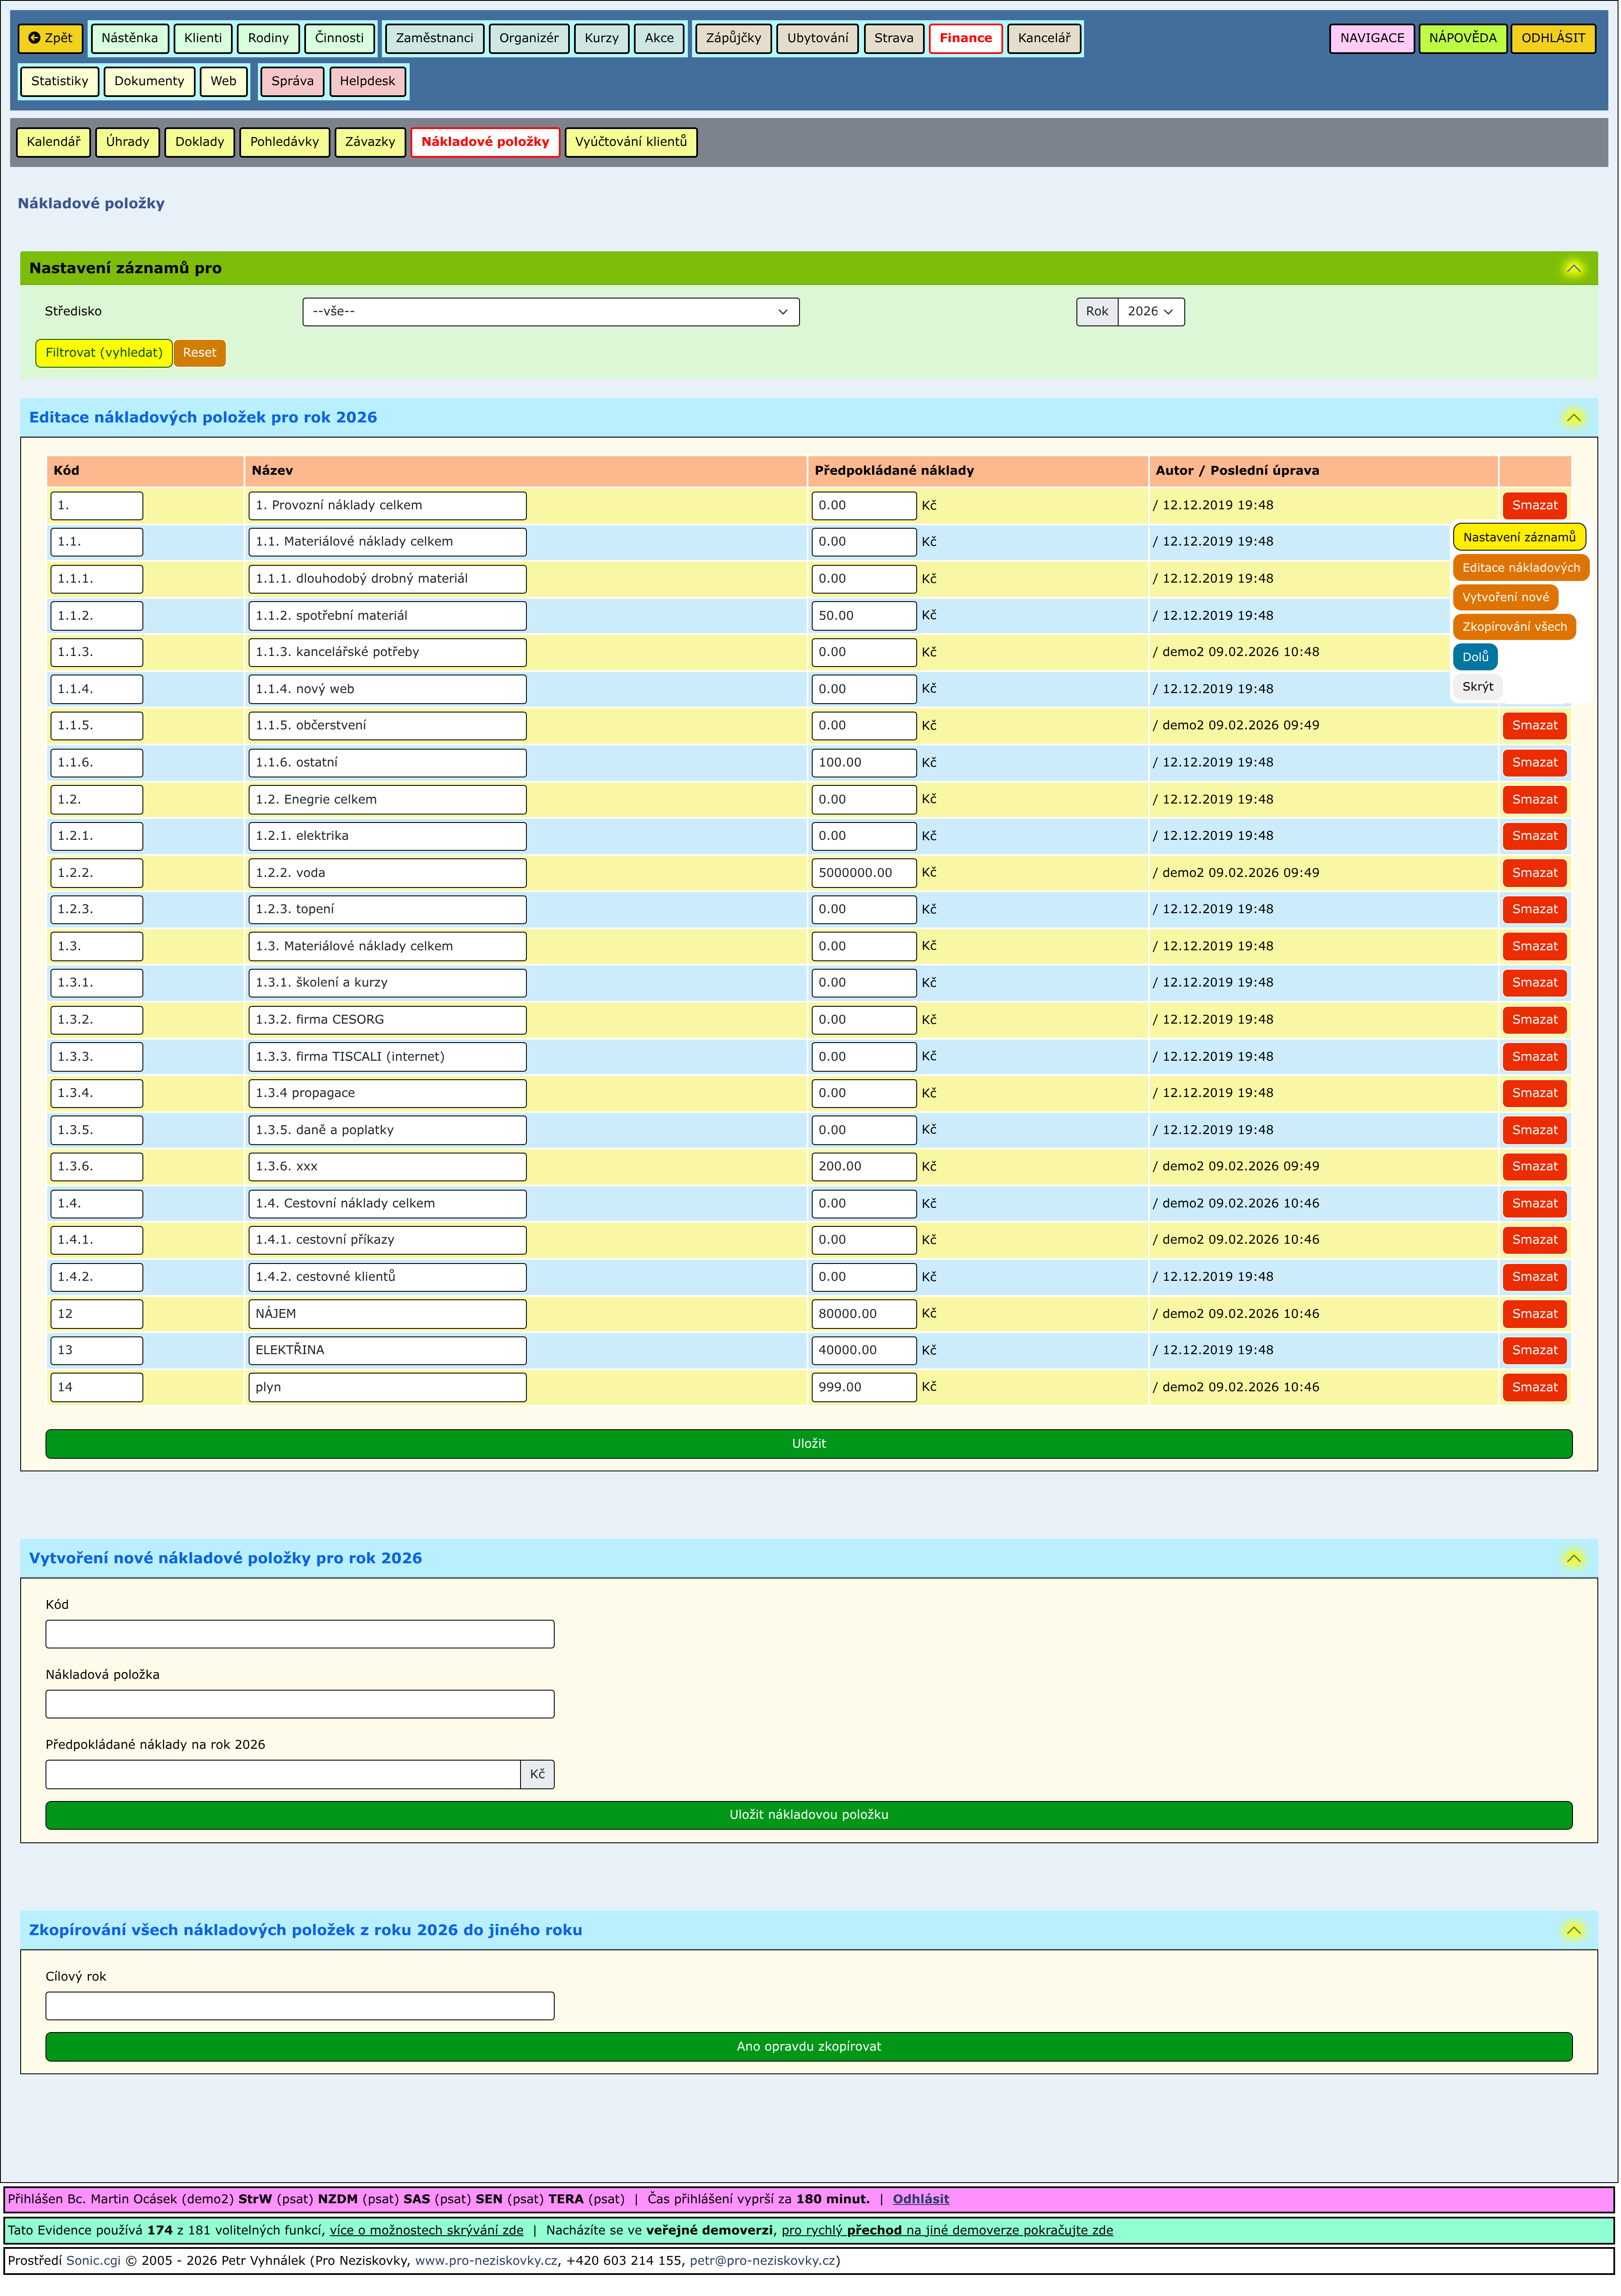Collapse the Nastavení záznamů pro section
Screen dimensions: 1621x2296
click(x=1573, y=268)
